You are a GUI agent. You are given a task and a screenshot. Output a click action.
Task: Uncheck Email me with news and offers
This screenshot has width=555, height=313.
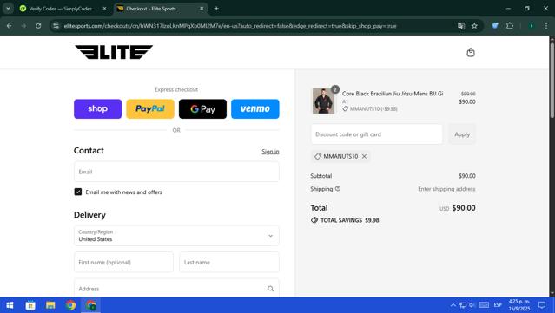click(x=78, y=192)
